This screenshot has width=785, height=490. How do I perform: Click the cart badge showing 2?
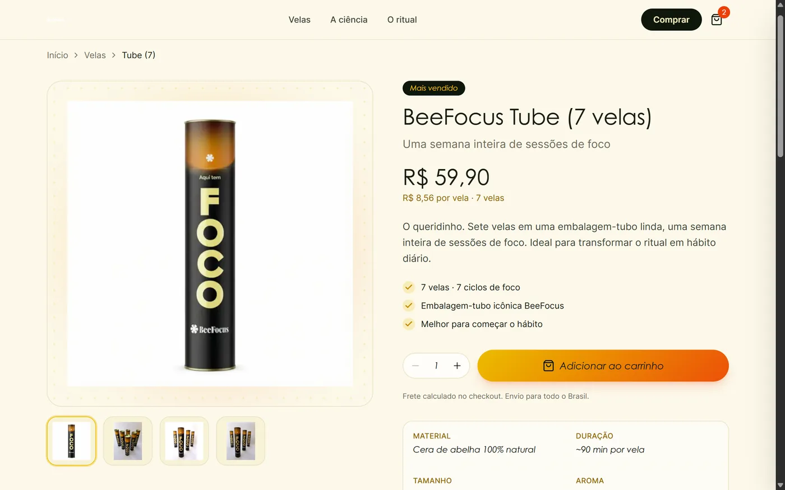point(724,12)
